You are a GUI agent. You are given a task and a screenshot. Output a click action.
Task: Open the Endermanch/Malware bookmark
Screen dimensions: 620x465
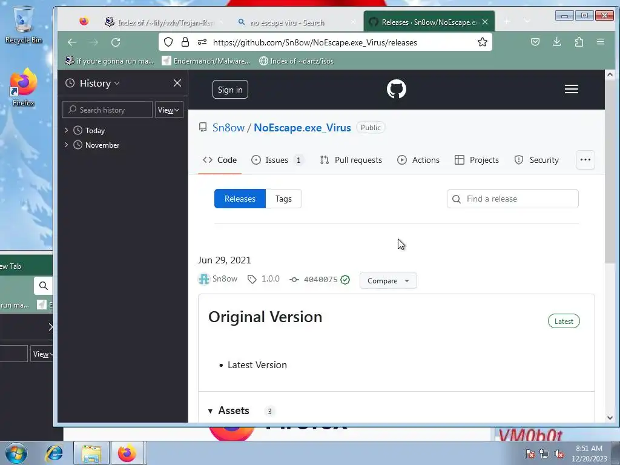206,61
